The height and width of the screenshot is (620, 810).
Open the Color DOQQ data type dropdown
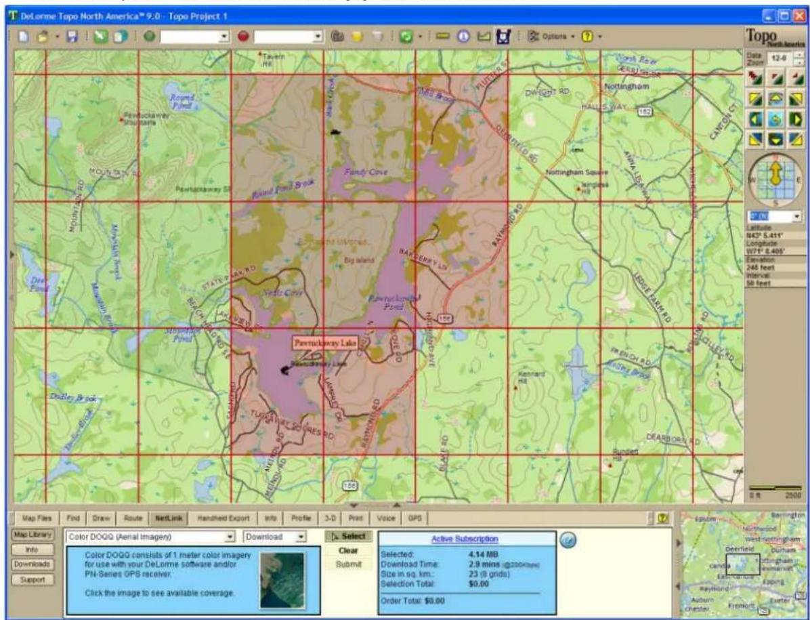230,537
